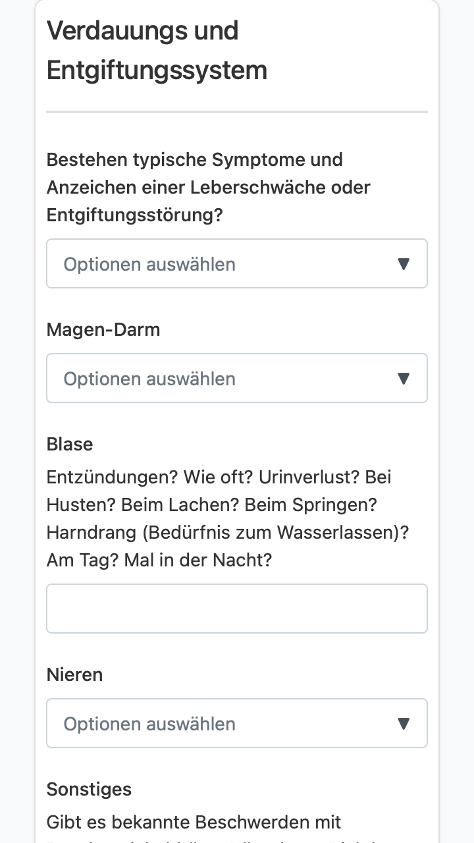Click the 'Harndrang (Bedürfnis zum Wasserlassen)?' help line
This screenshot has width=474, height=843.
tap(228, 532)
